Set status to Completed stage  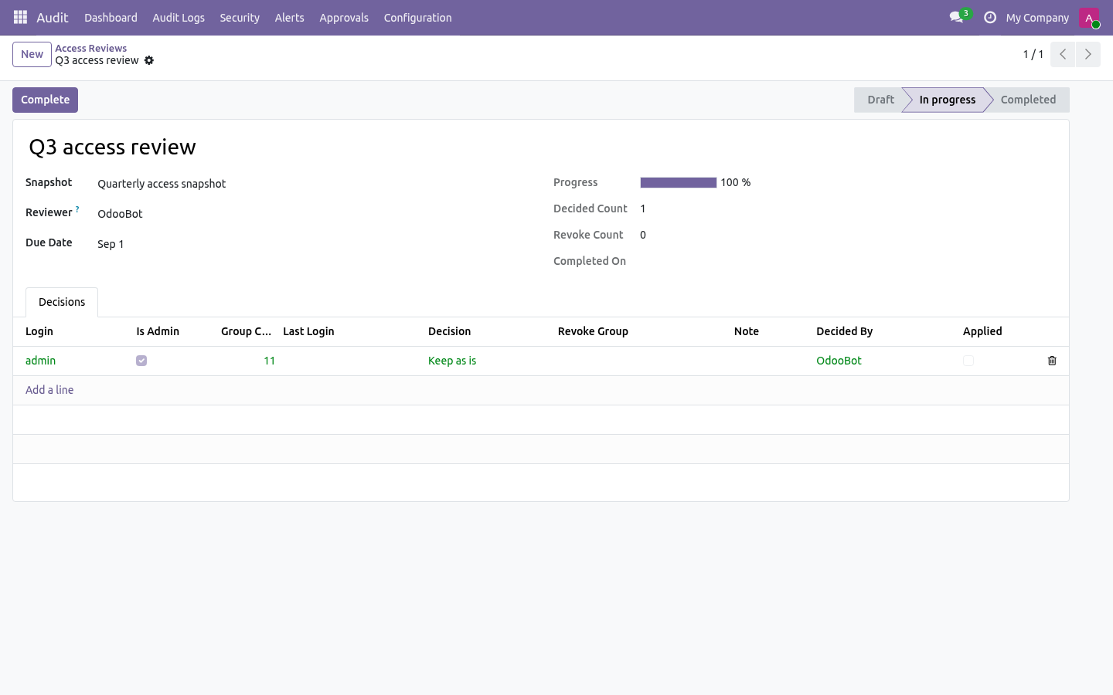[x=1028, y=100]
